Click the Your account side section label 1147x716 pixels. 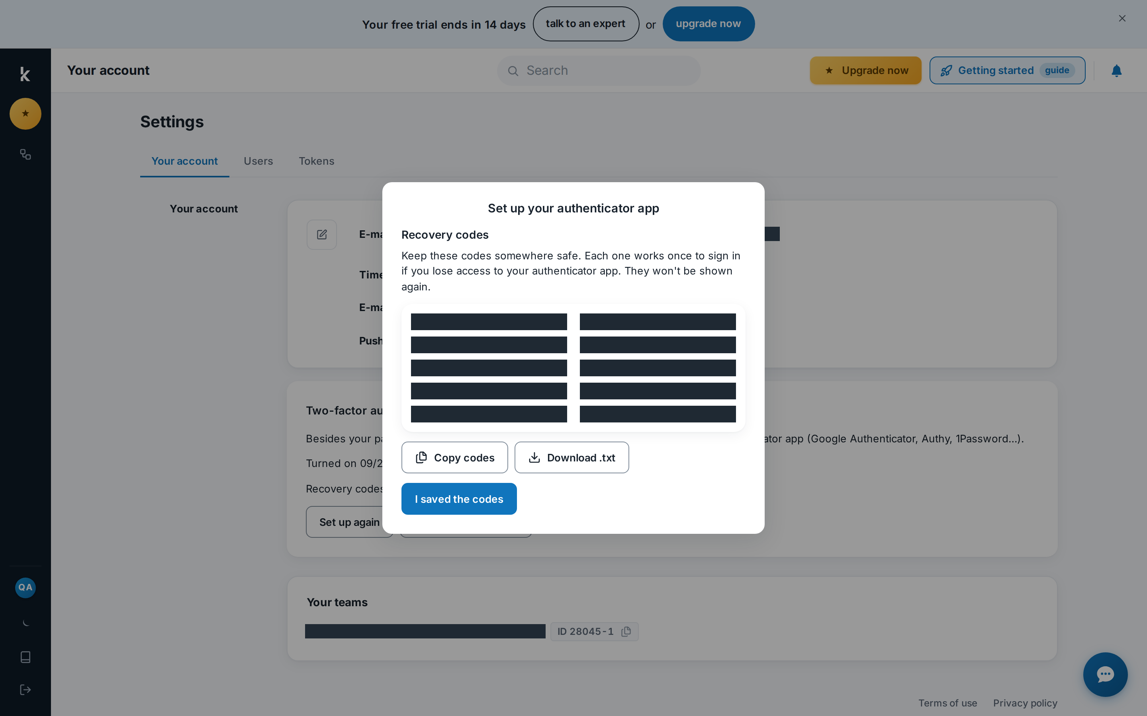tap(204, 209)
